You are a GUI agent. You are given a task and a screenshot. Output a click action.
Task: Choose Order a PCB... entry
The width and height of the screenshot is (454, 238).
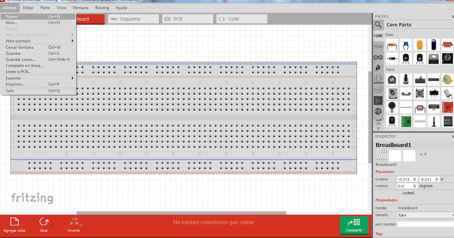[38, 71]
